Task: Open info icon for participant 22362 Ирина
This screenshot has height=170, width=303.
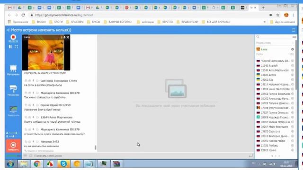Action: coord(293,150)
